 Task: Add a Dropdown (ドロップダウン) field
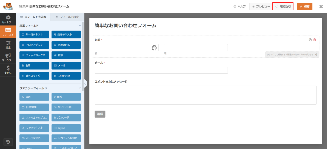[x=34, y=45]
